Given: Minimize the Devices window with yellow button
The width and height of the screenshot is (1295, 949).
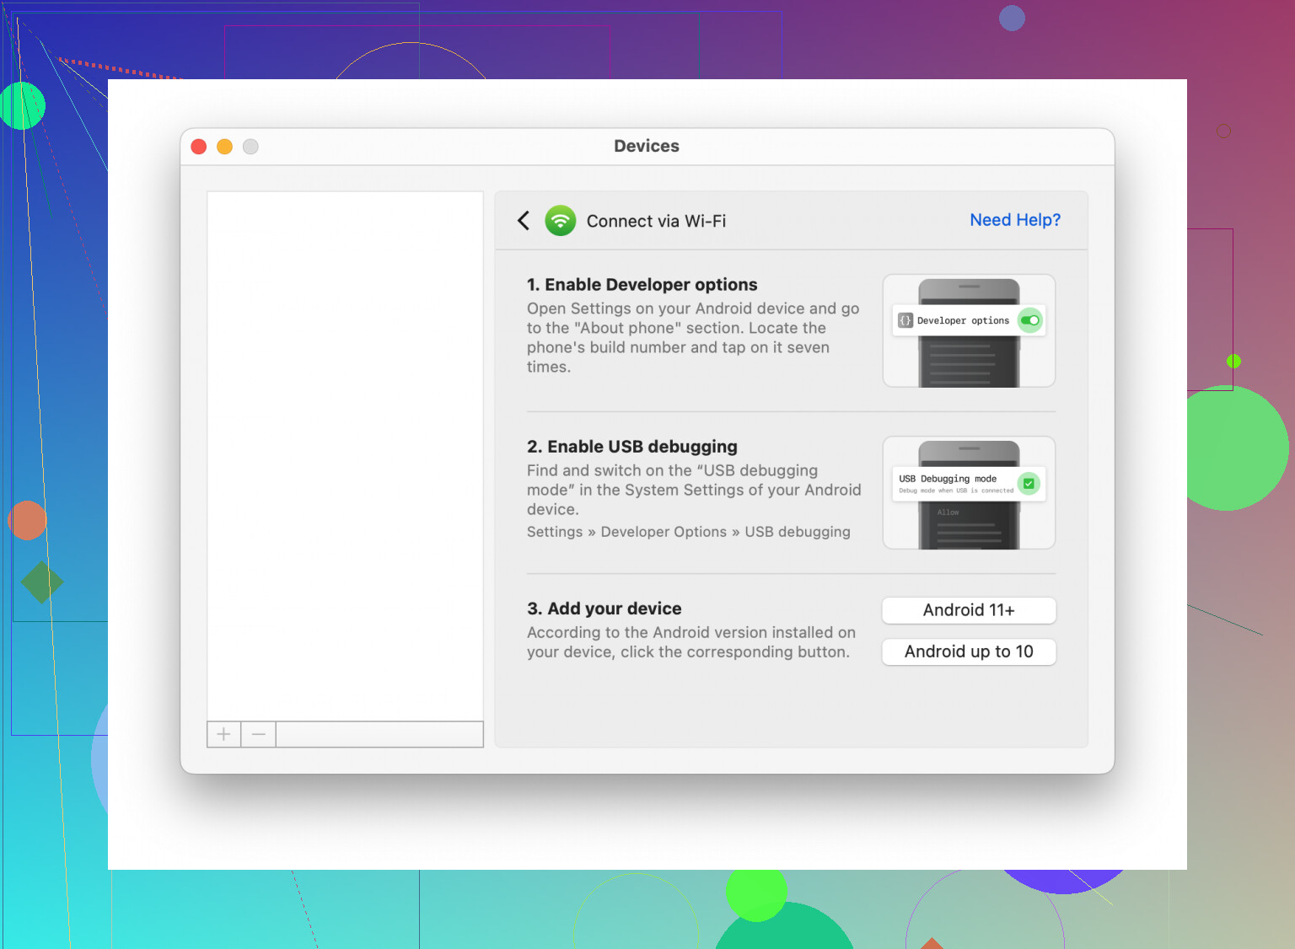Looking at the screenshot, I should tap(224, 147).
